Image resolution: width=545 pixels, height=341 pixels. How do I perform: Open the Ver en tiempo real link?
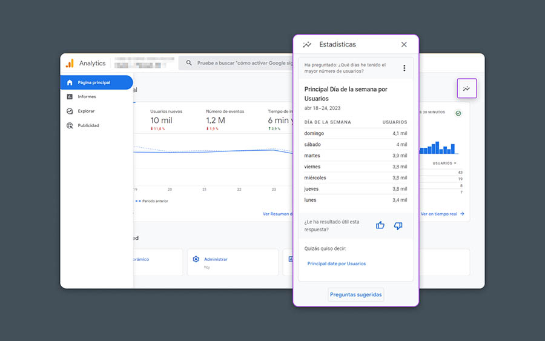point(442,214)
